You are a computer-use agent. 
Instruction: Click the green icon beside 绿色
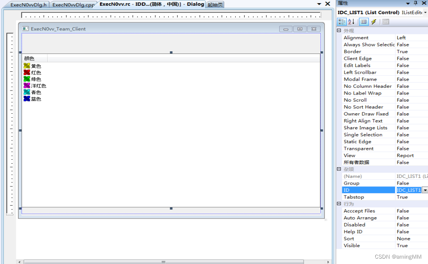coord(27,79)
